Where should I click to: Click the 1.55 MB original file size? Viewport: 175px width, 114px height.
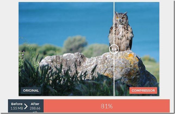pyautogui.click(x=17, y=108)
